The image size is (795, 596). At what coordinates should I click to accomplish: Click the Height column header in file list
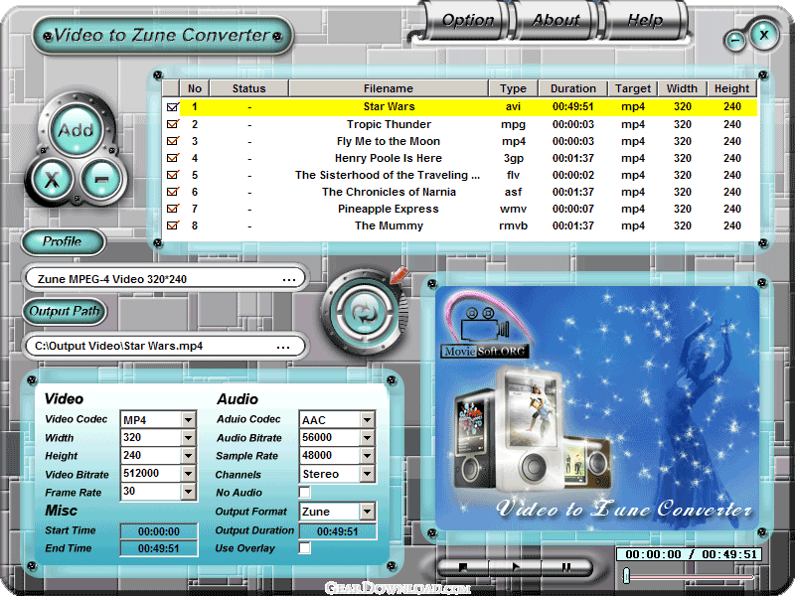pyautogui.click(x=731, y=88)
